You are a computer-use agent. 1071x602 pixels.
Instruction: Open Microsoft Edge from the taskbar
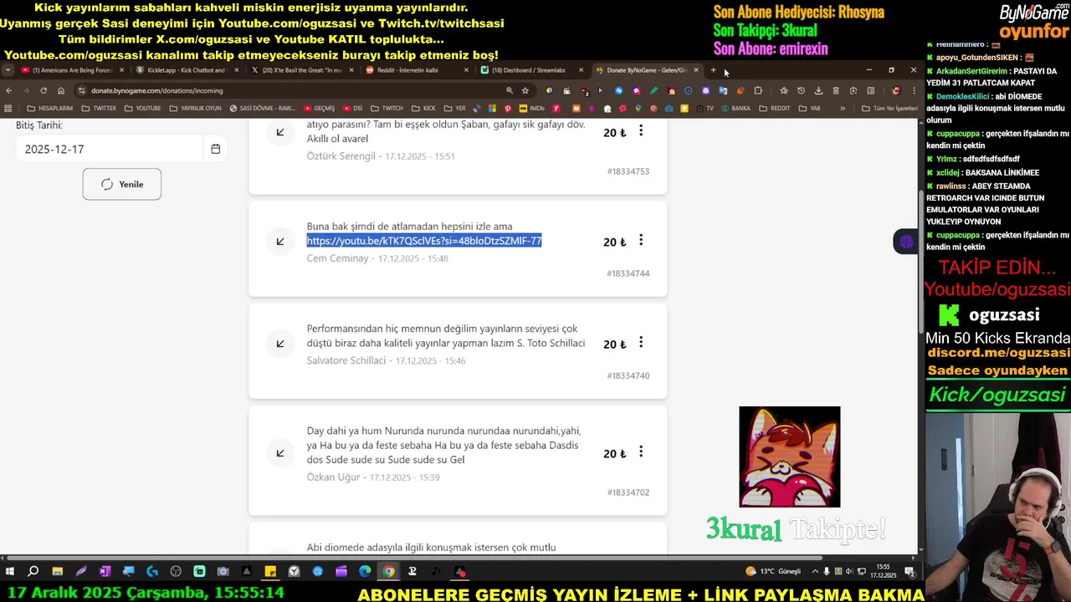(x=365, y=571)
